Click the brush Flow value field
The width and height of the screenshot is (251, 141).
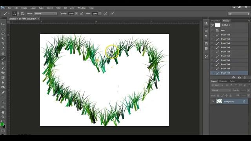click(95, 14)
